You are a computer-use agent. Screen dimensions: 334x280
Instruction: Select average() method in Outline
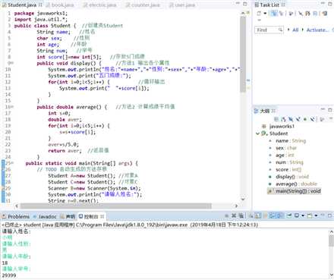click(x=296, y=184)
